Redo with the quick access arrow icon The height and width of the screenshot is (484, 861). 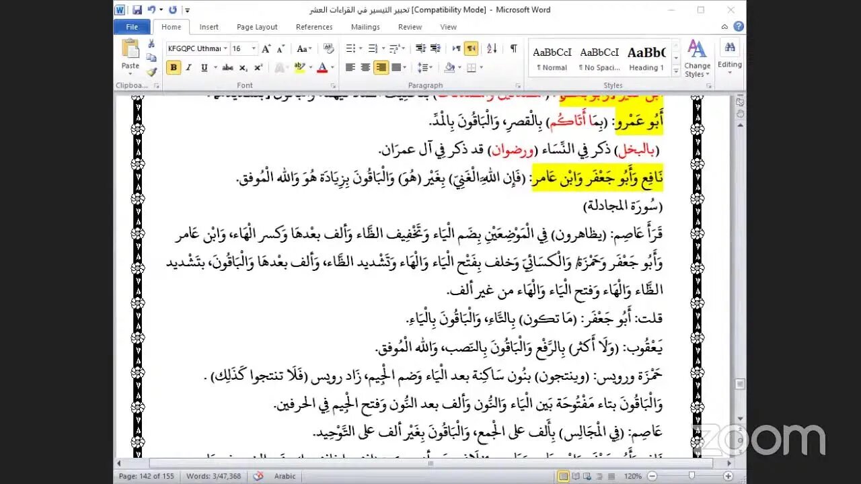pos(173,10)
